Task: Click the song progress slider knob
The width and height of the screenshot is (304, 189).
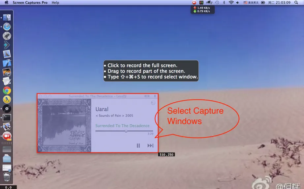Action: click(x=126, y=131)
